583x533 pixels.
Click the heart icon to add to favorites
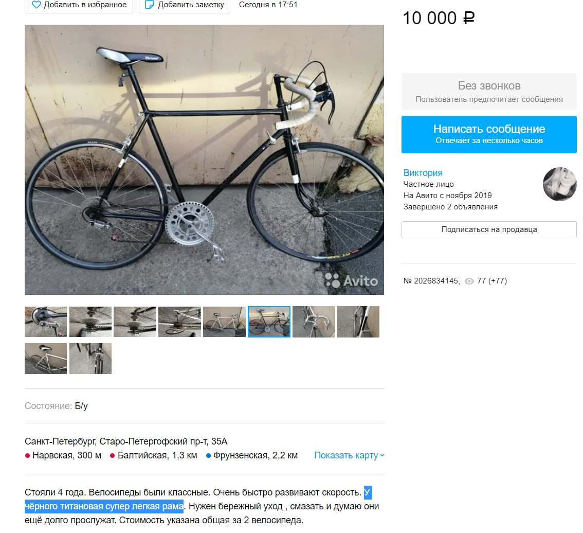pyautogui.click(x=36, y=5)
